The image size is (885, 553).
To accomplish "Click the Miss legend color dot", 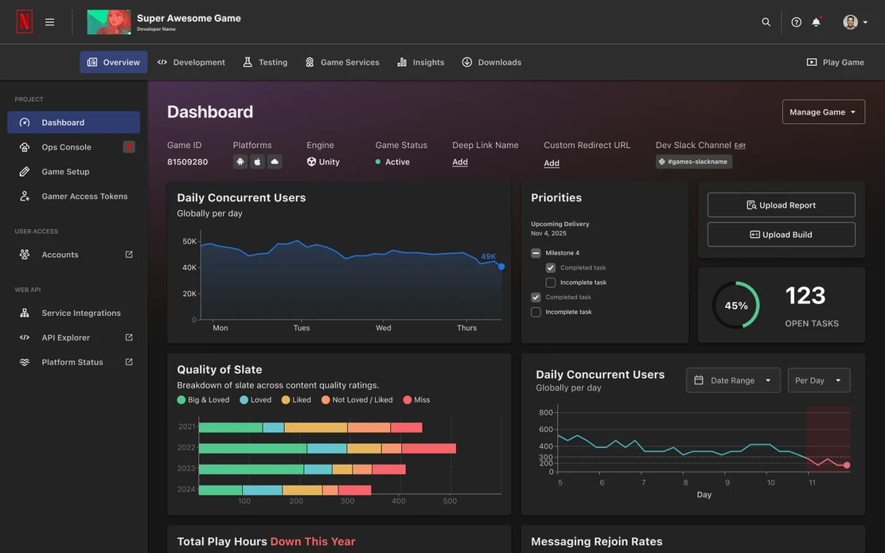I will [407, 399].
